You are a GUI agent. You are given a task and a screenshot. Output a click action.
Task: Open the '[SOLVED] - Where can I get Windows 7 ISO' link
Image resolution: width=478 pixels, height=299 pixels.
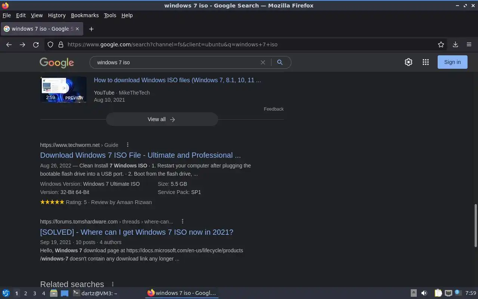pyautogui.click(x=137, y=232)
